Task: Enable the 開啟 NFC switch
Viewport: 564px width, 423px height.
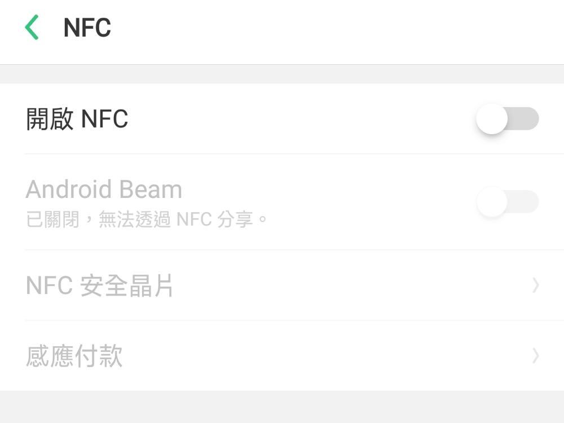Action: click(x=507, y=119)
